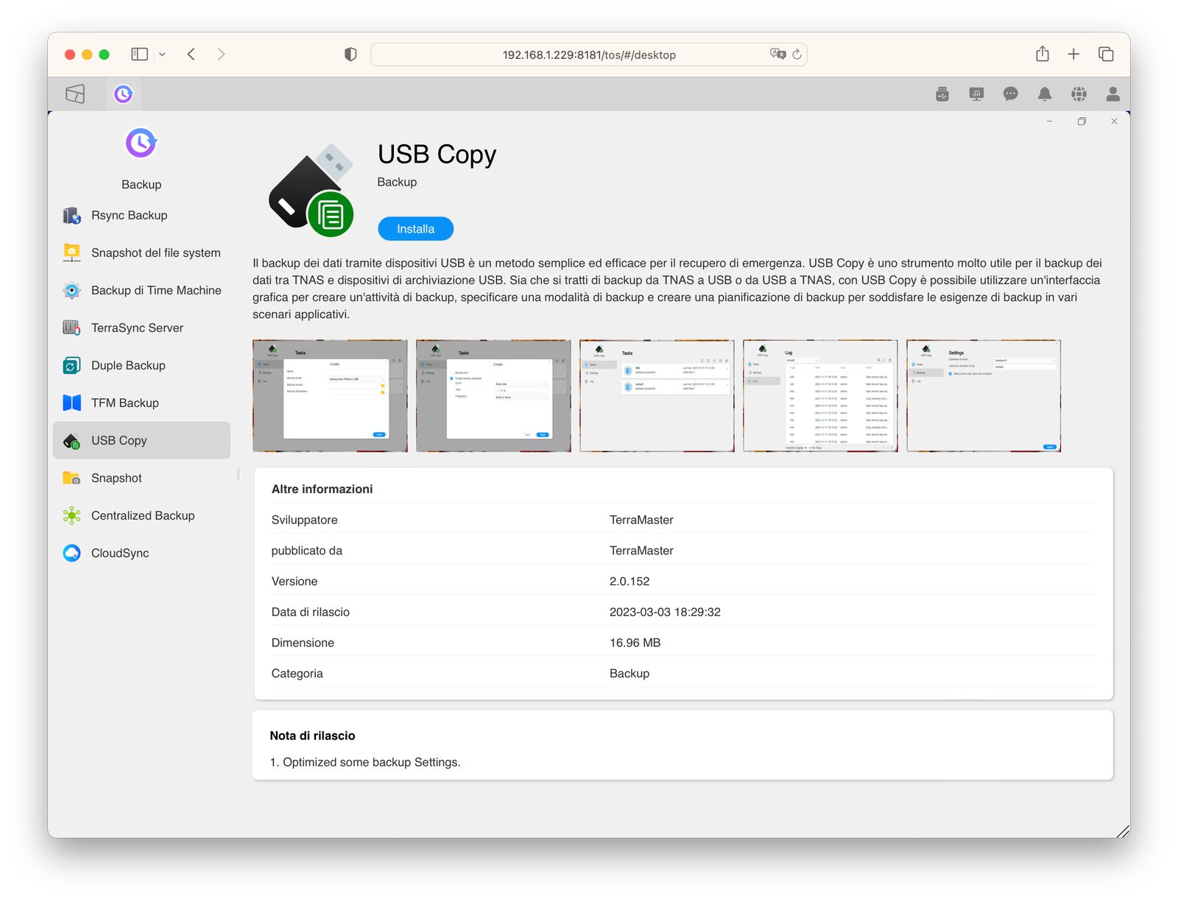Viewport: 1178px width, 901px height.
Task: Click the "Categoria" label
Action: [297, 674]
